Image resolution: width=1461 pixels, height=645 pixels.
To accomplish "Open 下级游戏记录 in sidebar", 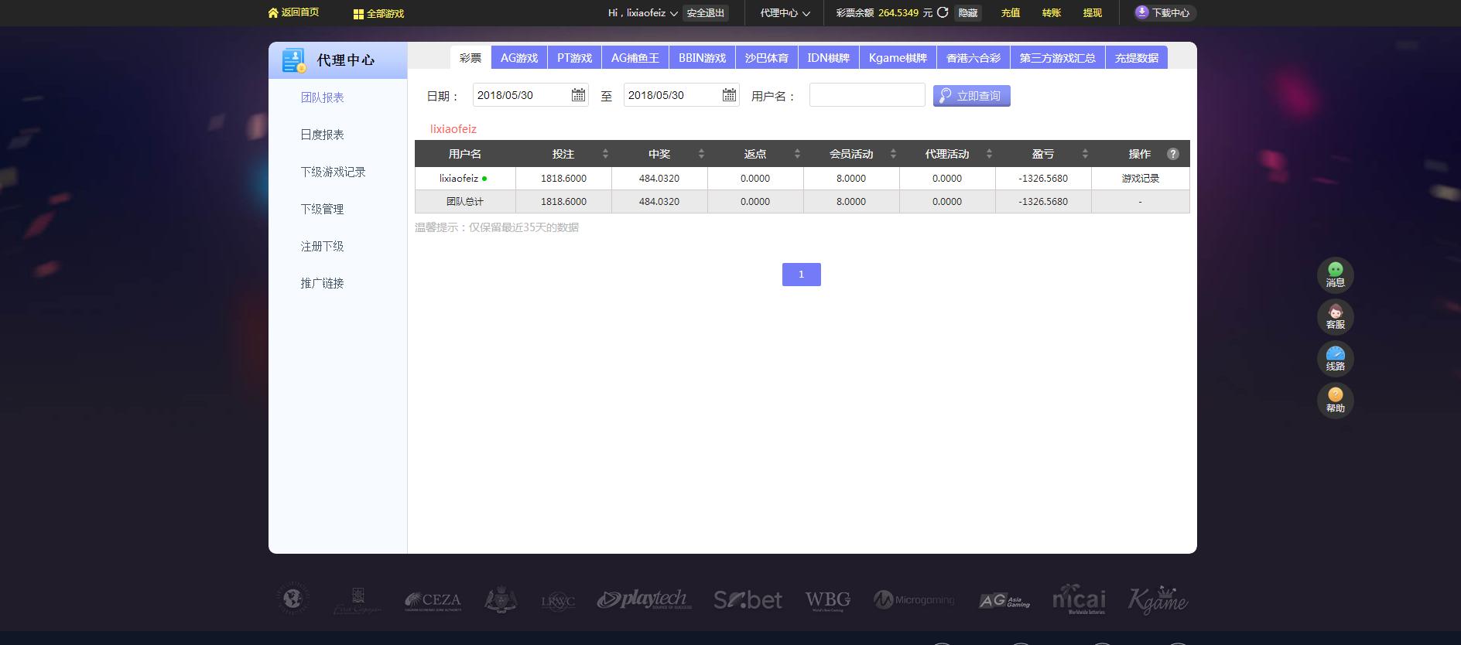I will pos(334,172).
